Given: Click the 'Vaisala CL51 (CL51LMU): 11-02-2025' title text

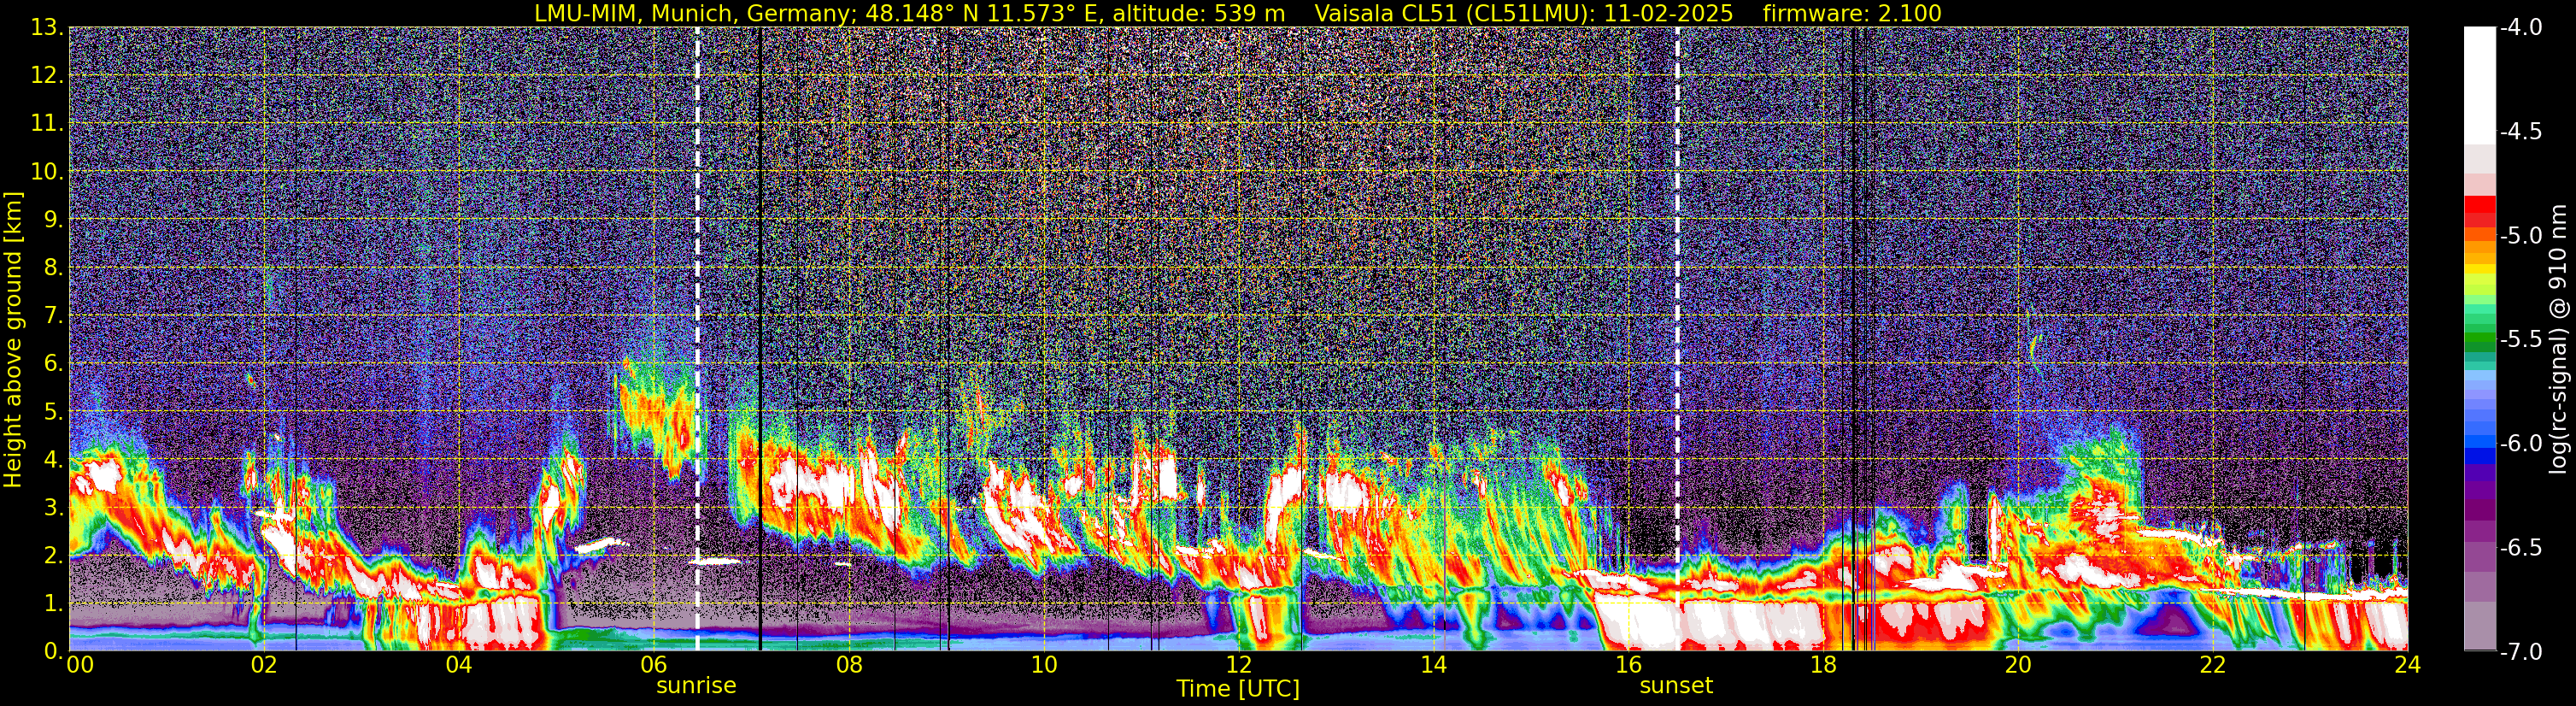Looking at the screenshot, I should (1523, 14).
